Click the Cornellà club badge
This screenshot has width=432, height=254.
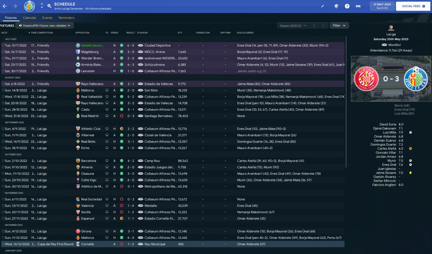[78, 244]
